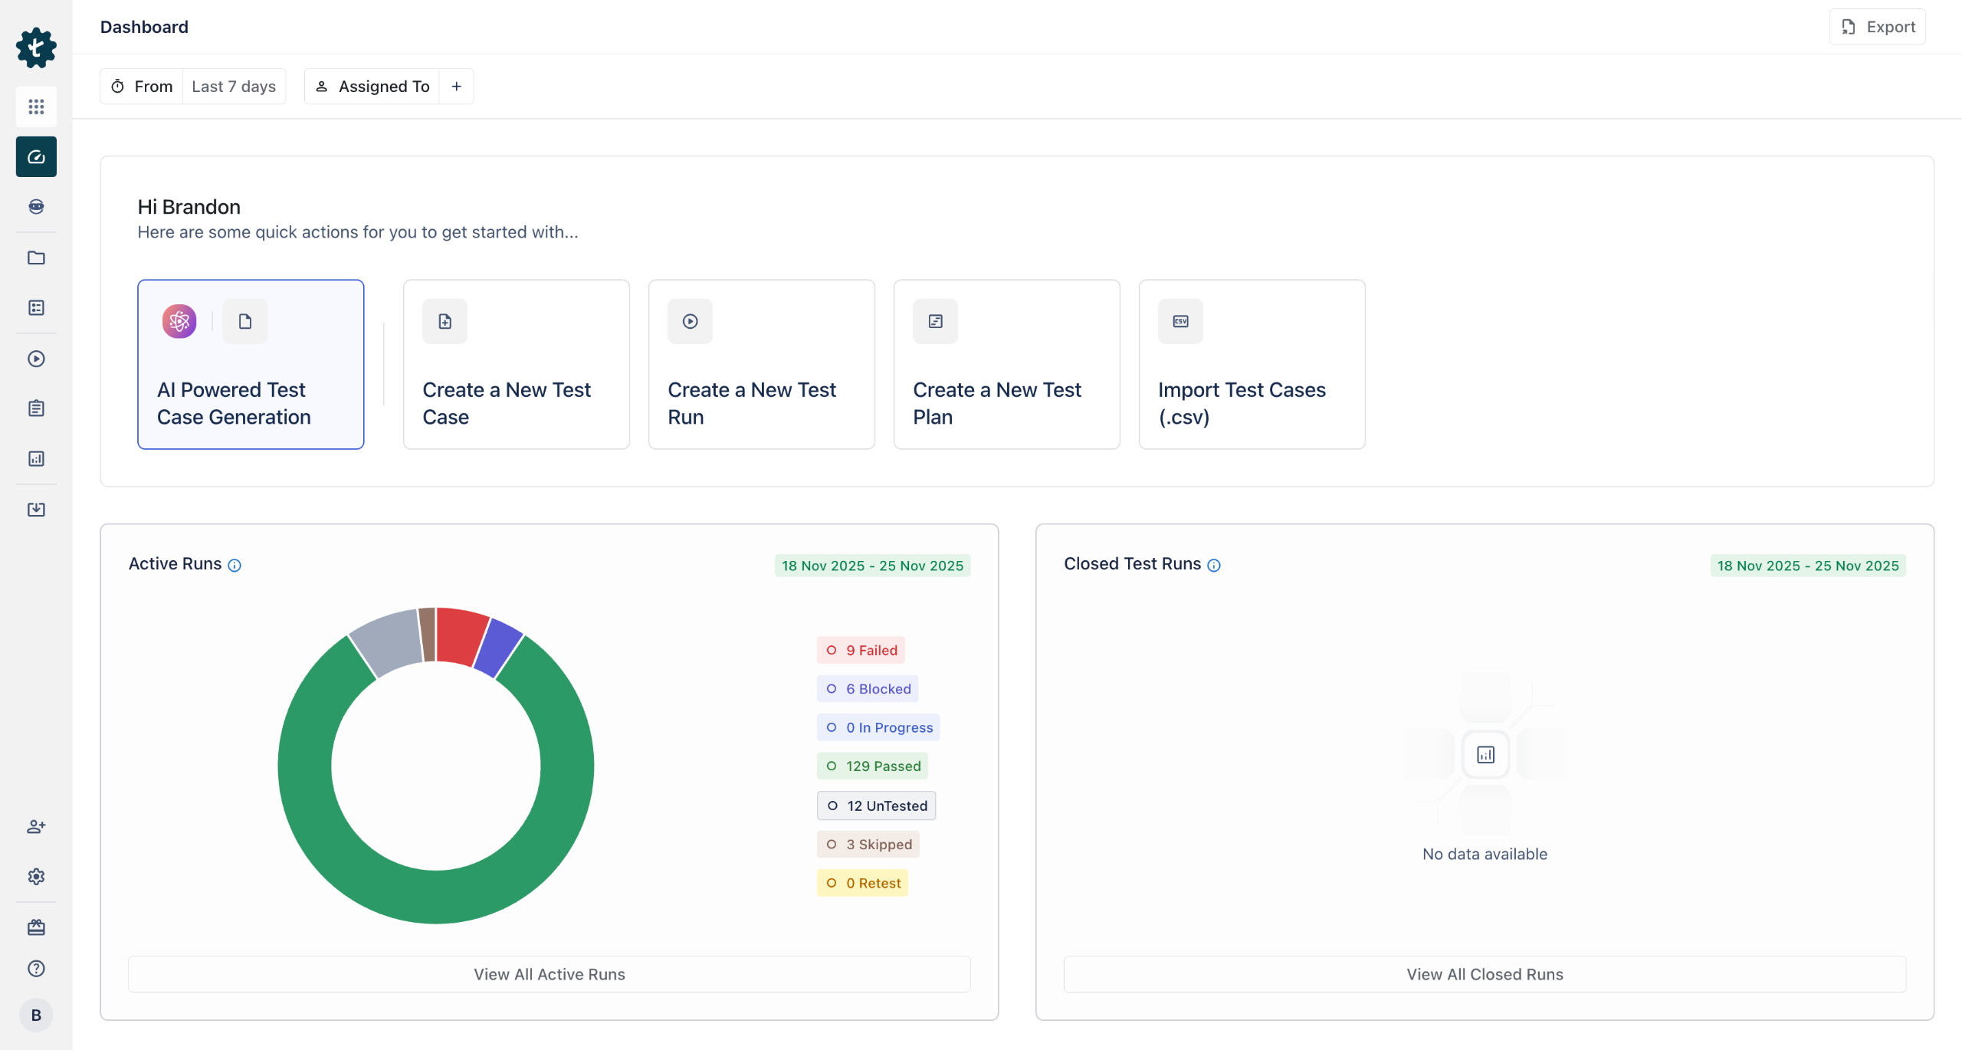This screenshot has width=1962, height=1050.
Task: Open the folder icon in sidebar
Action: 36,258
